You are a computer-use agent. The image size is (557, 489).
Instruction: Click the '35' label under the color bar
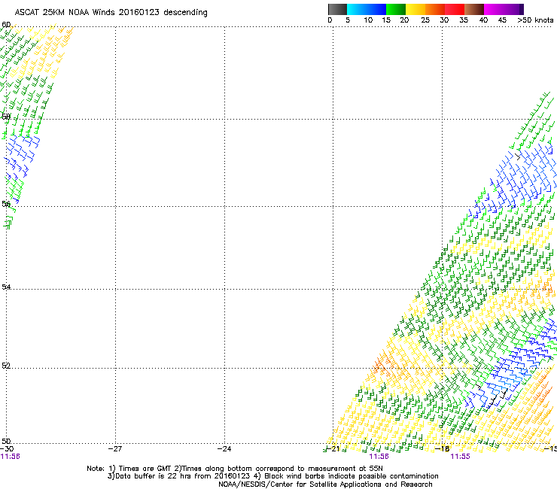(464, 20)
